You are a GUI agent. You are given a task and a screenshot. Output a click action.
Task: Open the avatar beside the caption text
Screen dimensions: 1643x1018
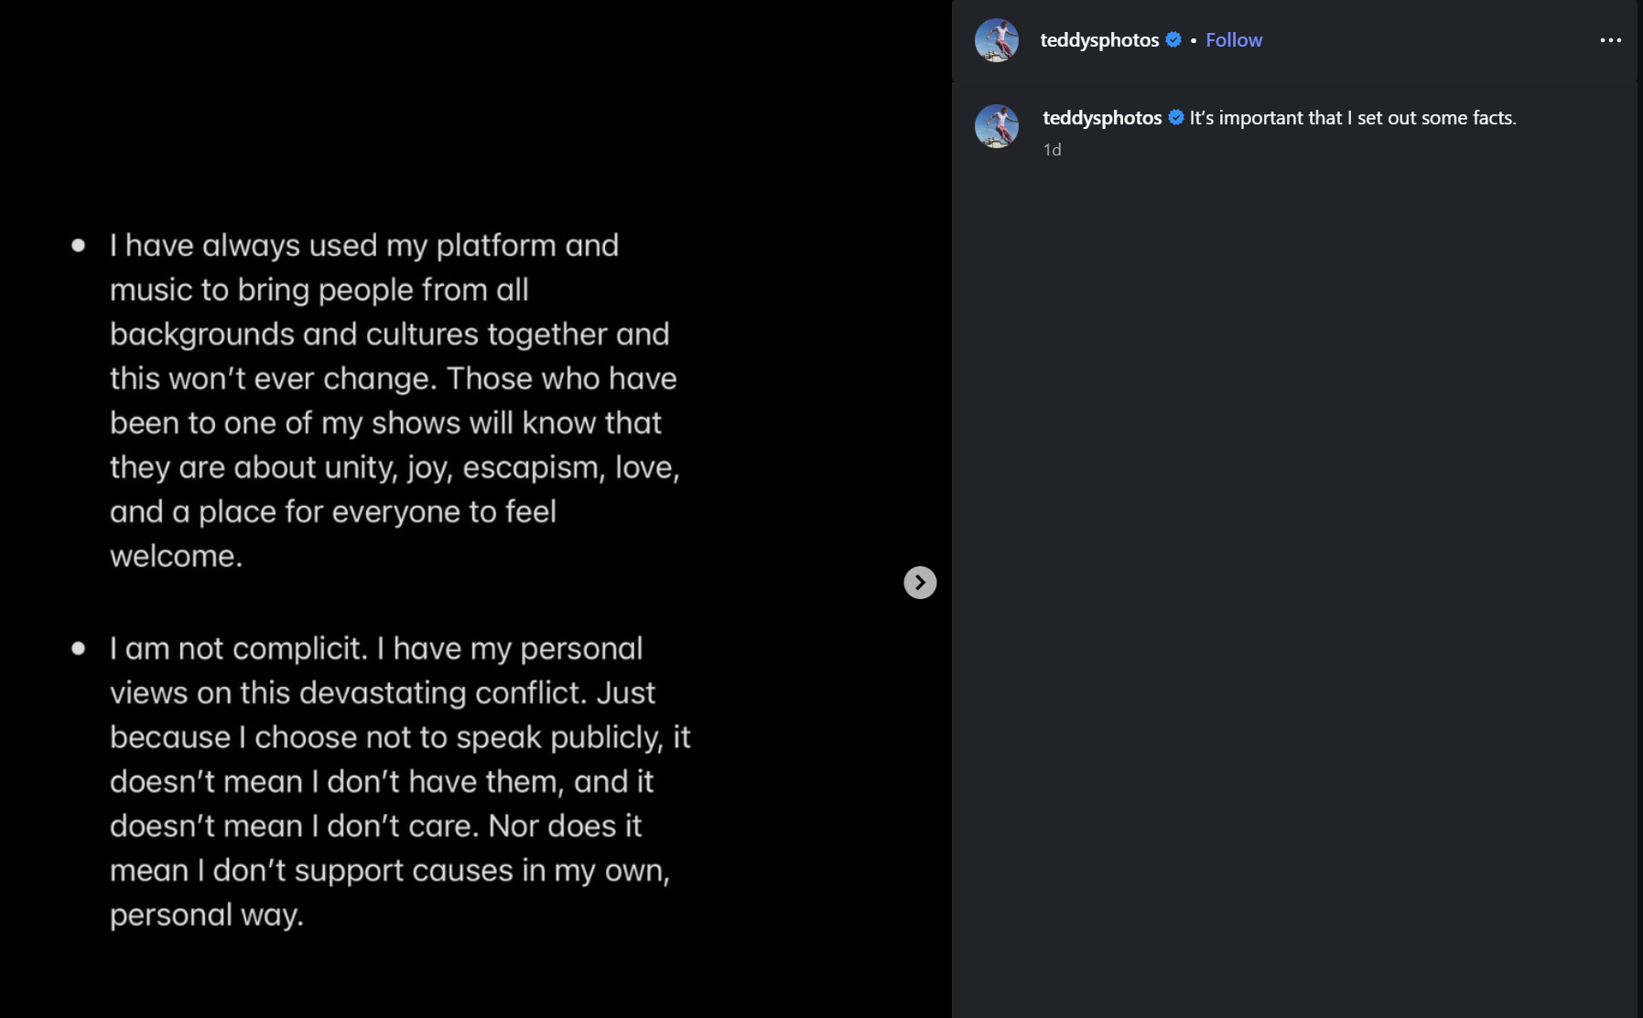(997, 126)
